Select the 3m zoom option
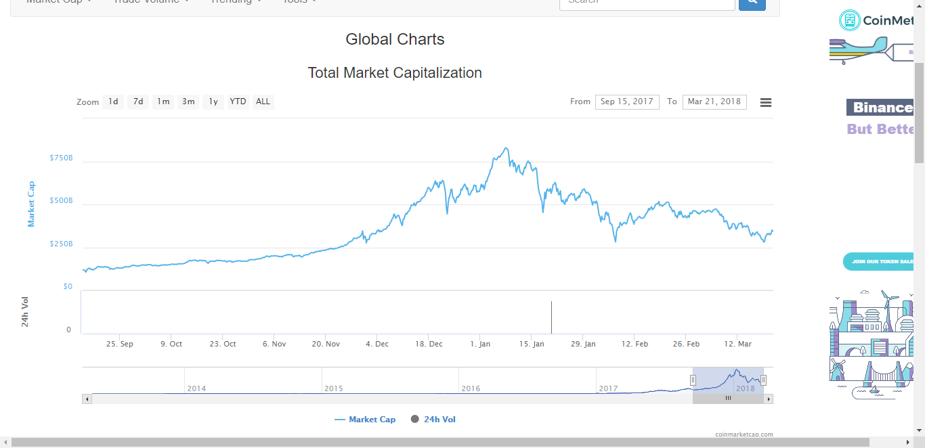 (x=188, y=102)
